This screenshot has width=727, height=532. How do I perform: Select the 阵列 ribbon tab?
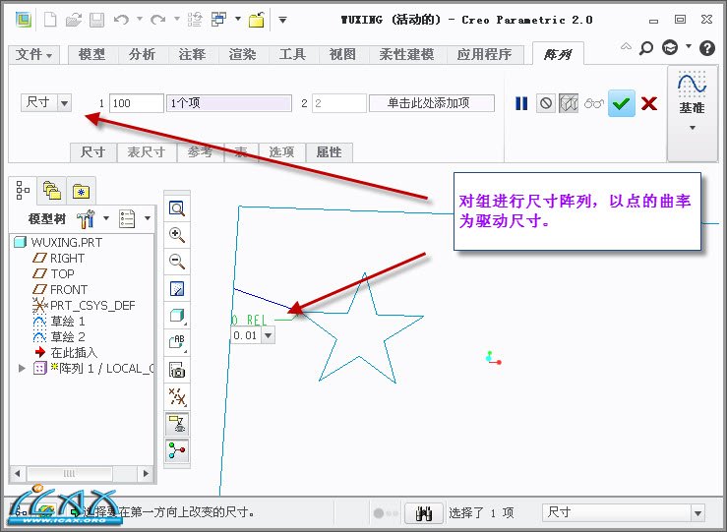[x=558, y=54]
